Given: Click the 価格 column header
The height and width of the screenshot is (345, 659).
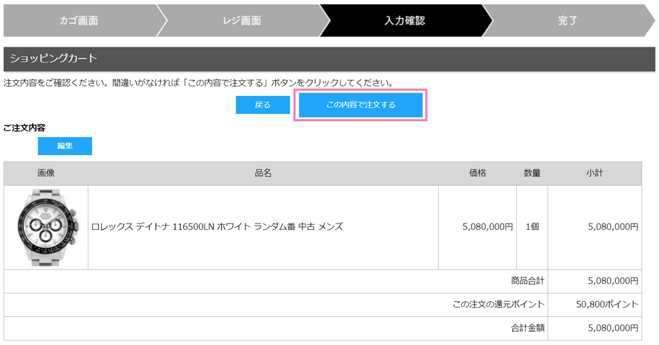Looking at the screenshot, I should coord(477,174).
